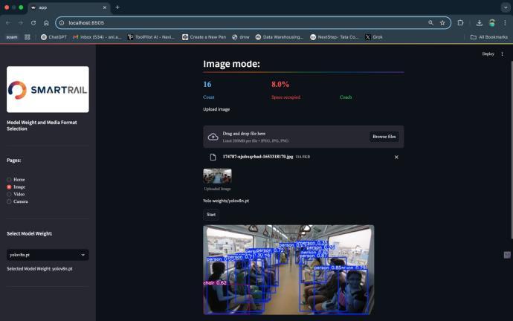This screenshot has width=513, height=321.
Task: Open the profile avatar icon
Action: (492, 23)
